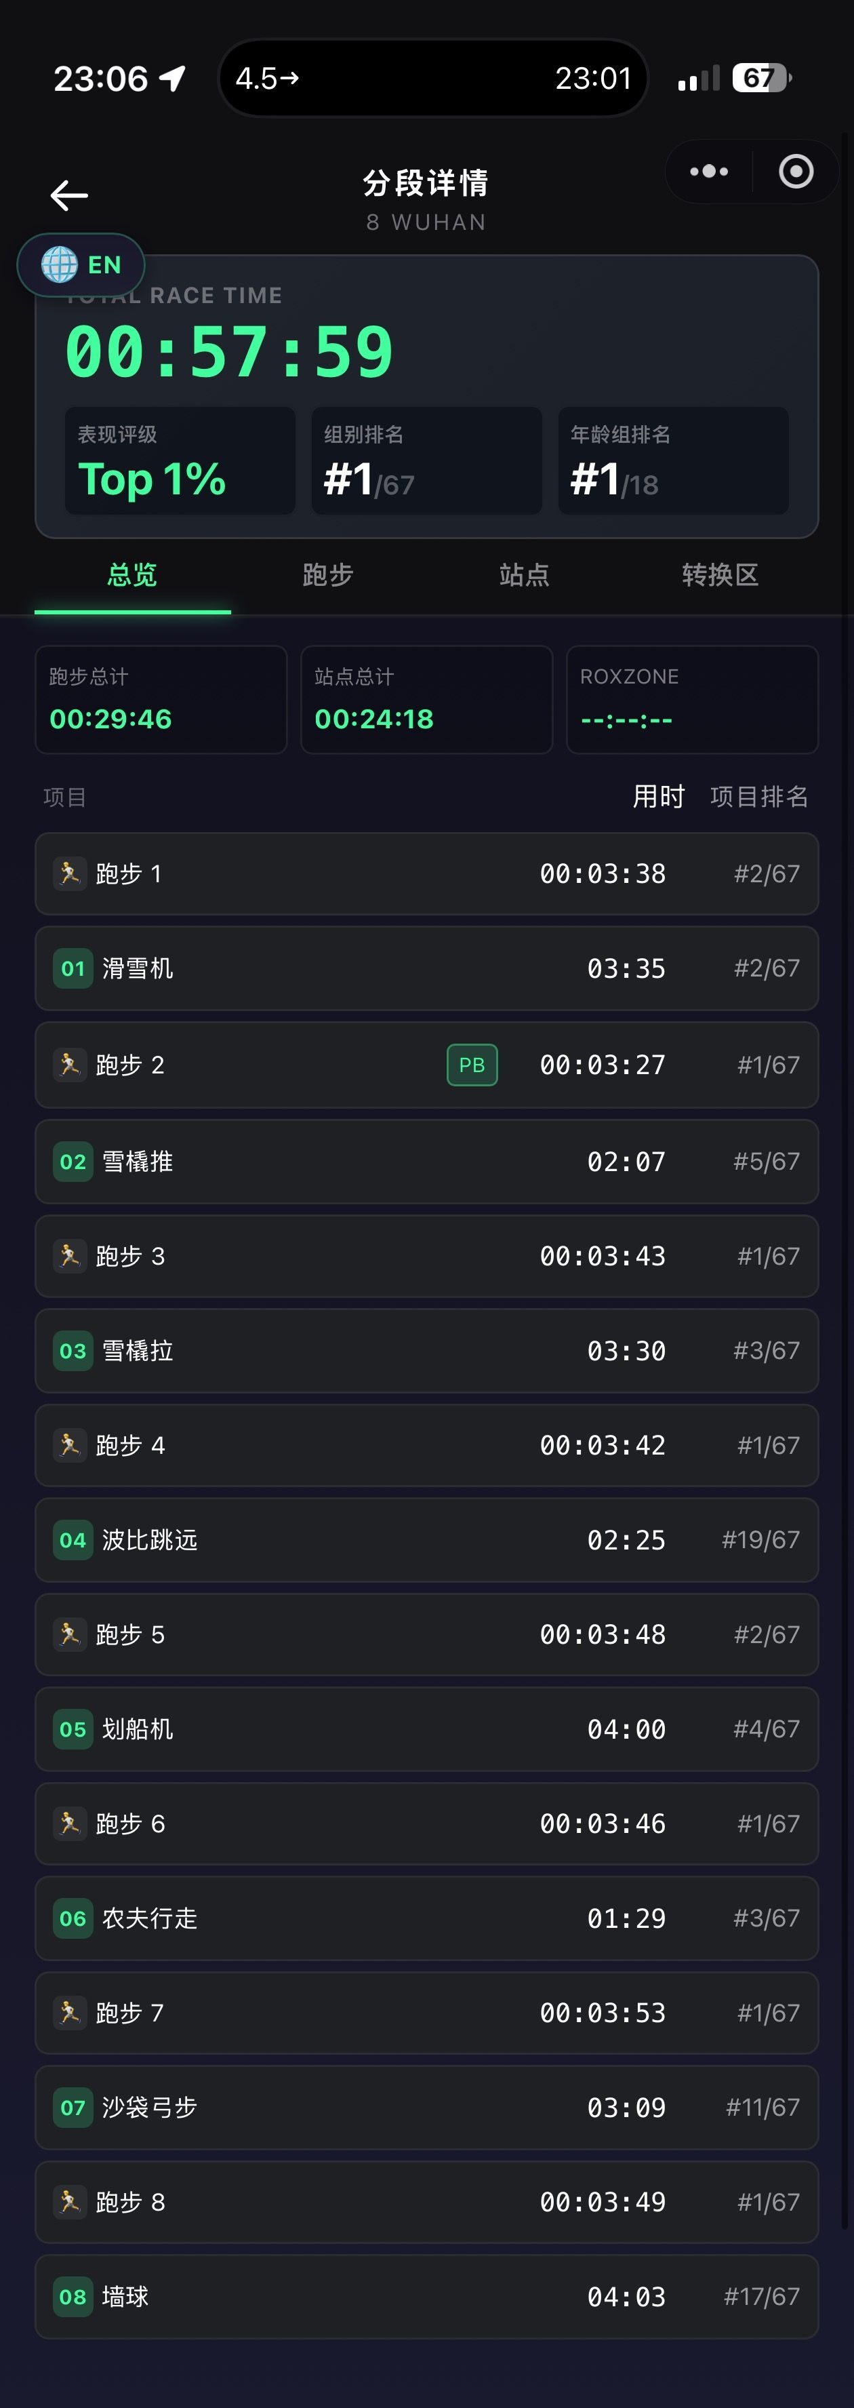Tap the circular close target icon
The height and width of the screenshot is (2408, 854).
795,172
